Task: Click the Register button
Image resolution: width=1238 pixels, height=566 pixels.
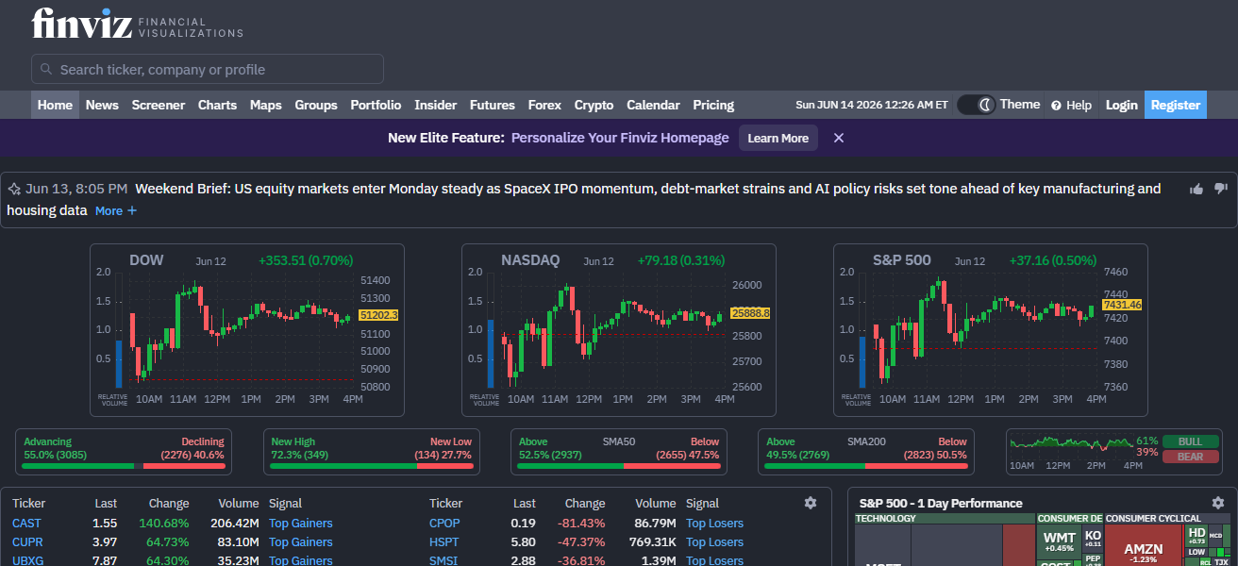Action: tap(1176, 105)
